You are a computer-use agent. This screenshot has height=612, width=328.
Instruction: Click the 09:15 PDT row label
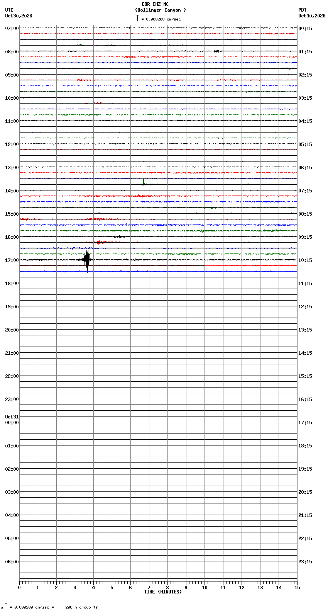pyautogui.click(x=305, y=237)
